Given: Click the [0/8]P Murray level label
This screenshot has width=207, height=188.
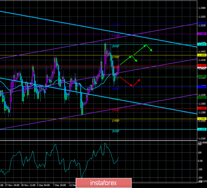Looking at the screenshot, I should 116,131.
